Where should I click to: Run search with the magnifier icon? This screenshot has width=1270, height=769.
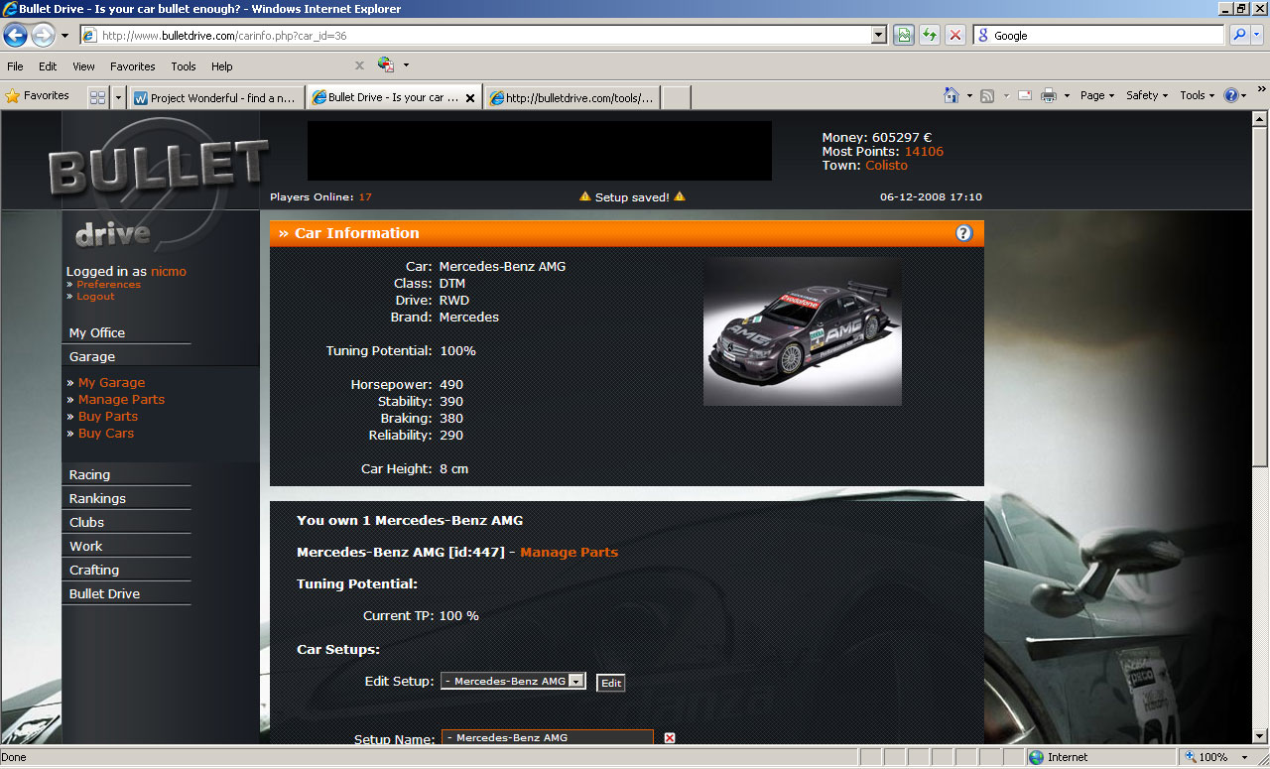pyautogui.click(x=1239, y=36)
